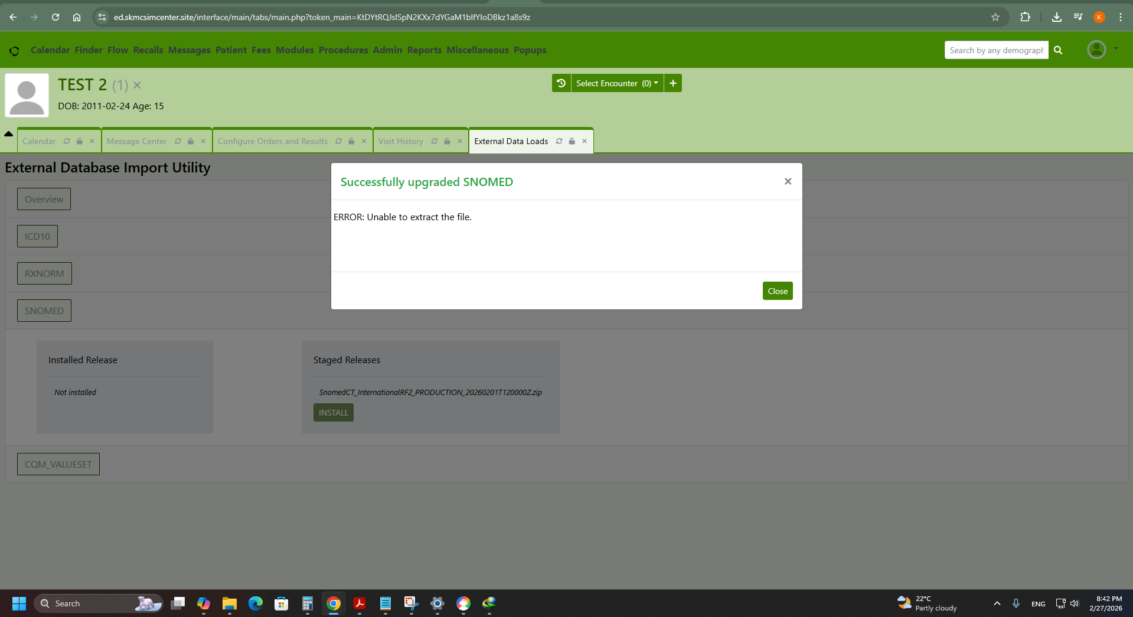This screenshot has height=617, width=1133.
Task: Open the Select Encounter dropdown
Action: point(616,83)
